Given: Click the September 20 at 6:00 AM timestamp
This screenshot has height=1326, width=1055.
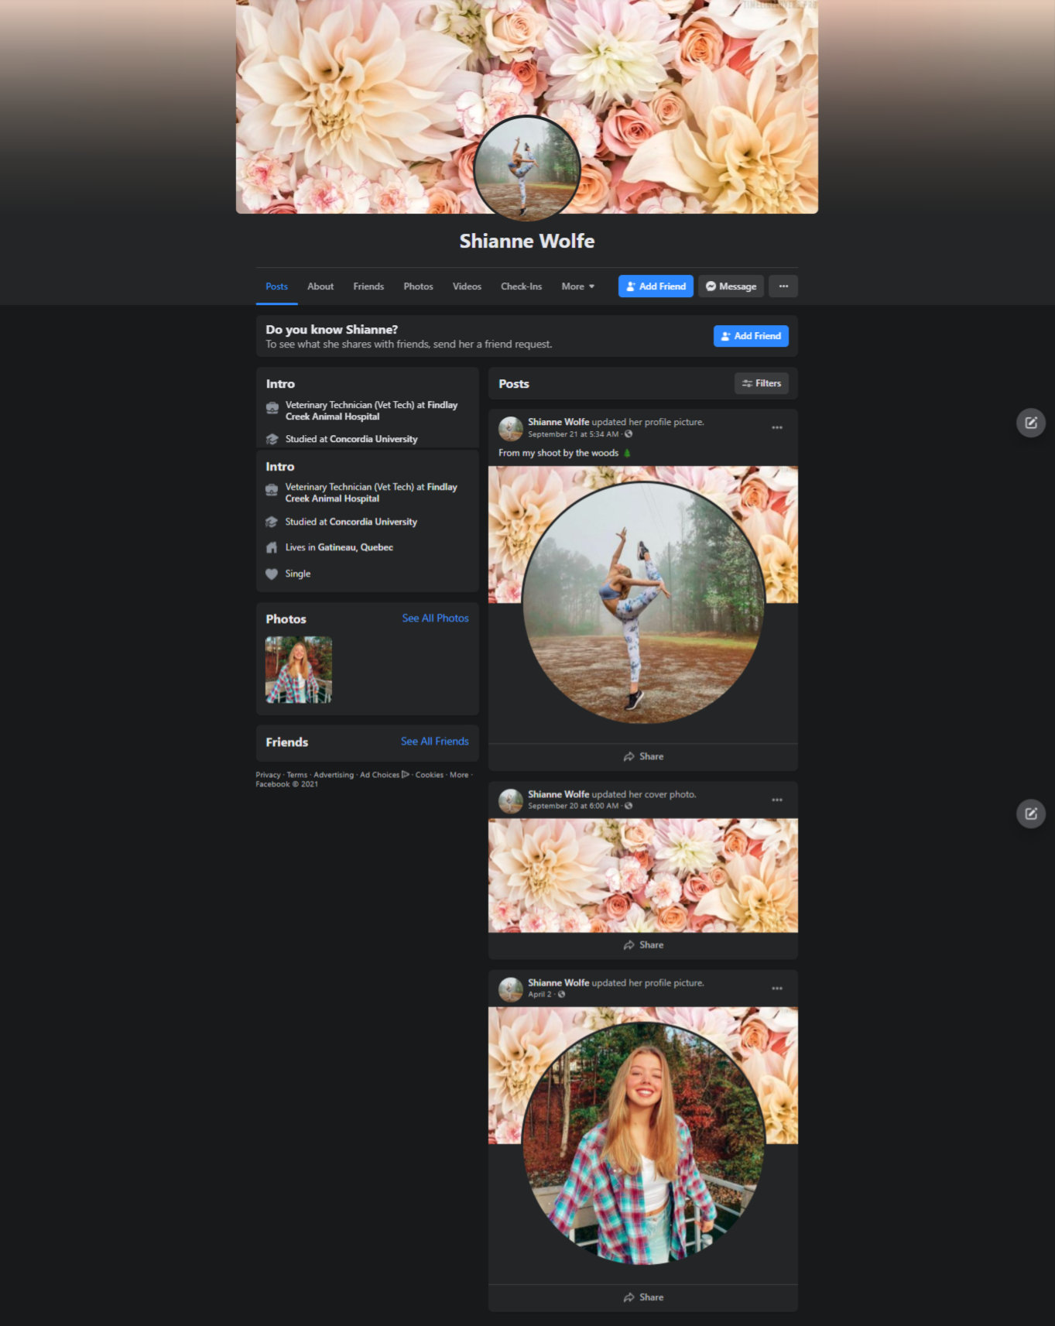Looking at the screenshot, I should (573, 806).
